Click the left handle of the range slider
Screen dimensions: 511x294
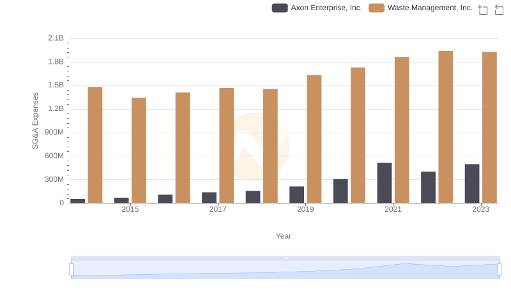pos(72,270)
